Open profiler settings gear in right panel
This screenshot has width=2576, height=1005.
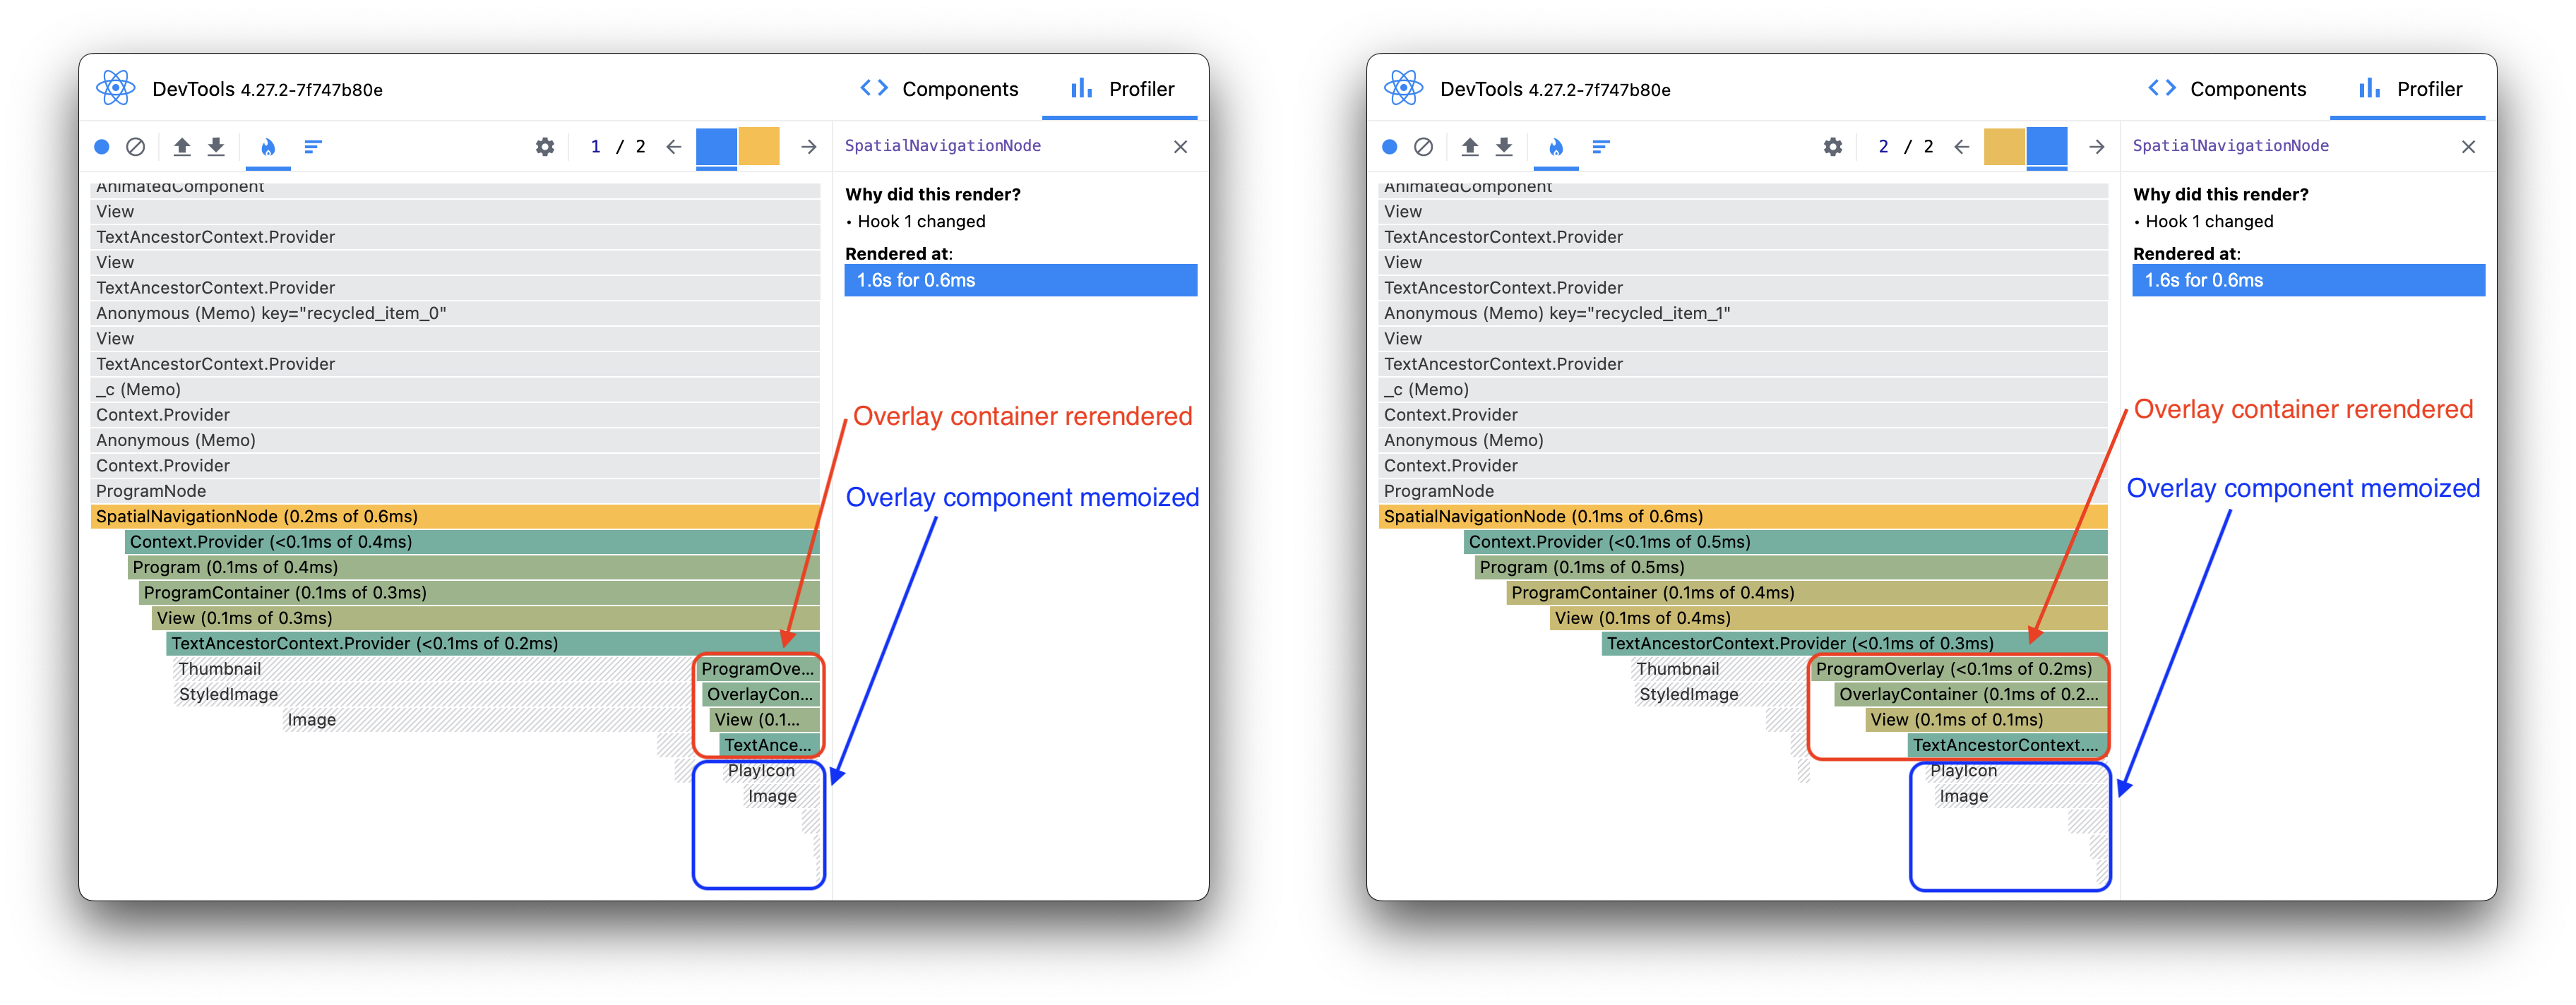[x=1833, y=147]
